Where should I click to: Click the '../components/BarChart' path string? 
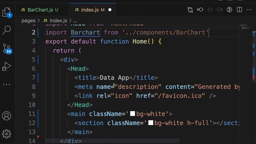coord(165,32)
